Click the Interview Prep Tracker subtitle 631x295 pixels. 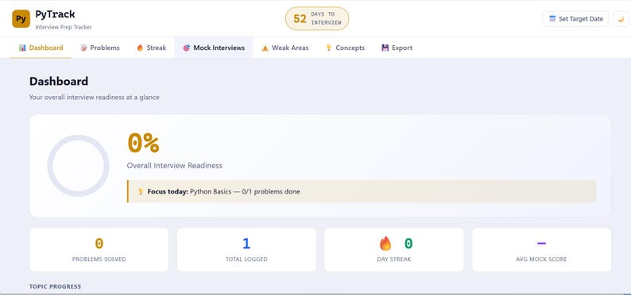[64, 27]
